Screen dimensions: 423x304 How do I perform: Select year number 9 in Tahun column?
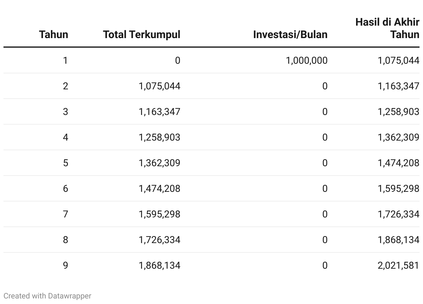point(65,266)
